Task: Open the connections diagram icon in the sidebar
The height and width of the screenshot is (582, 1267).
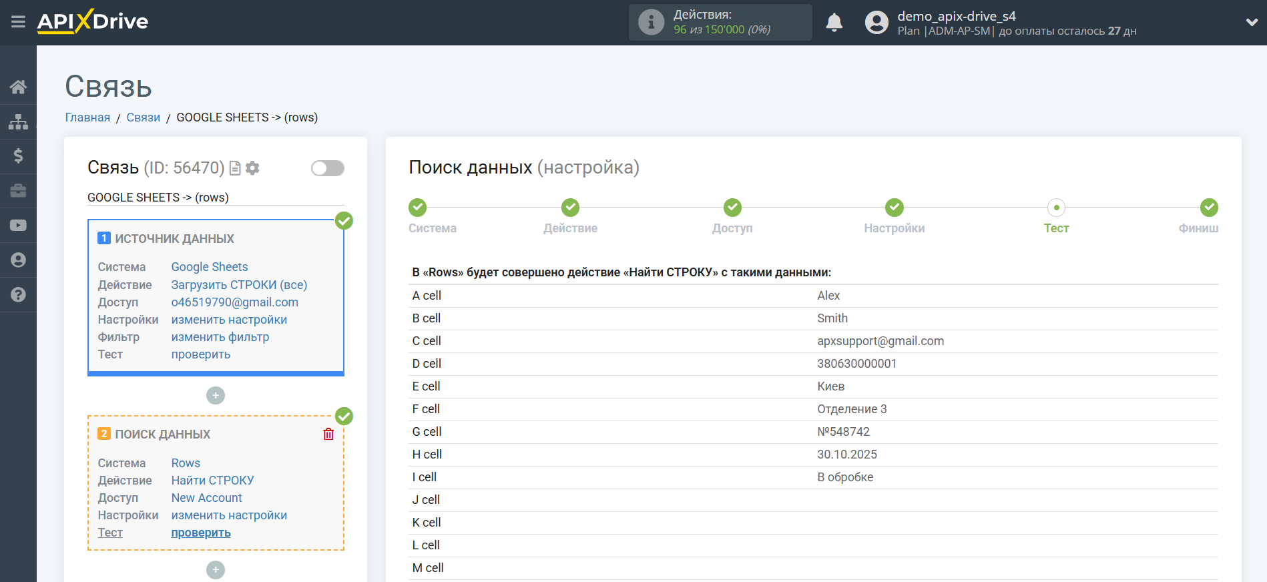Action: pyautogui.click(x=18, y=121)
